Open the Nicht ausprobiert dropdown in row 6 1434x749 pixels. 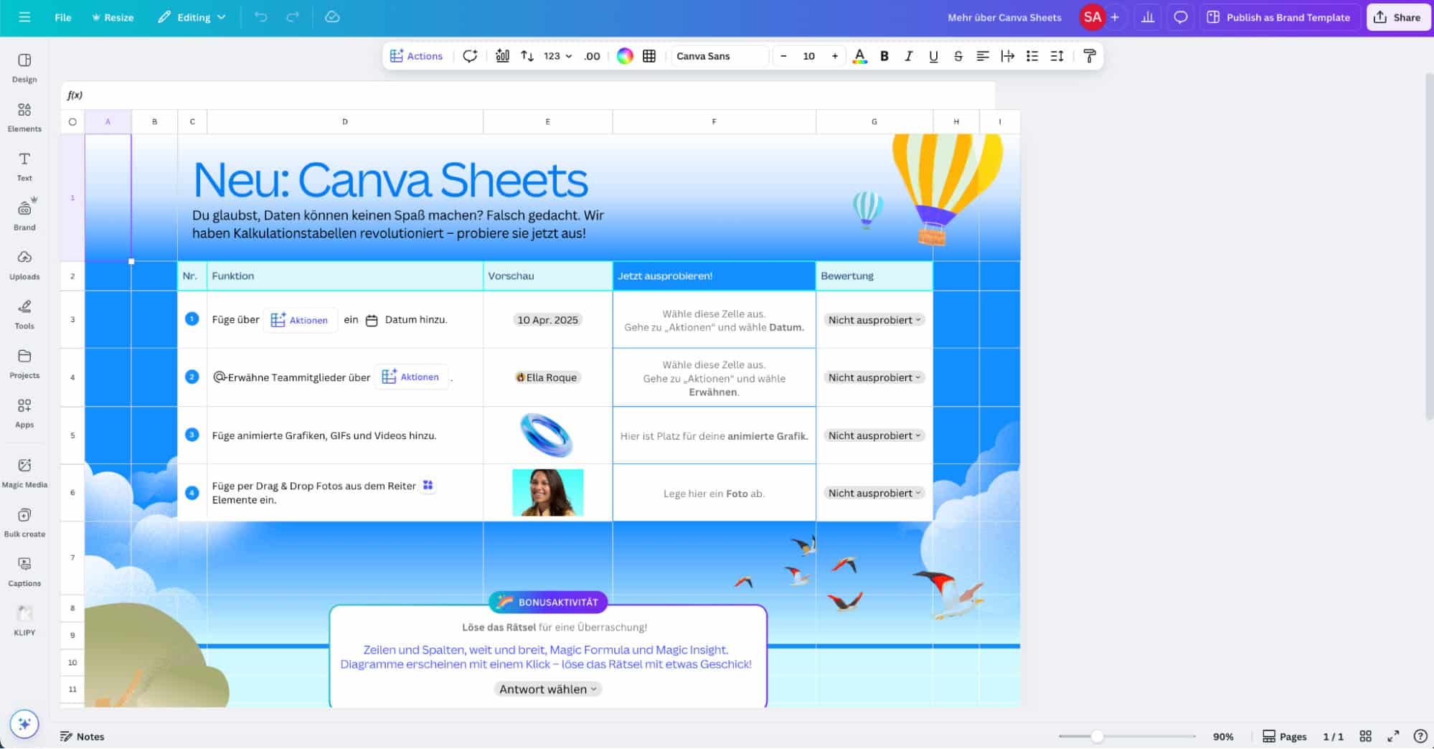[874, 493]
